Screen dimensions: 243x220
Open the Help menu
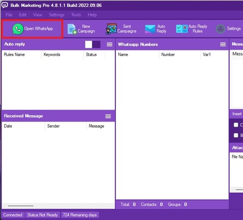pyautogui.click(x=92, y=15)
